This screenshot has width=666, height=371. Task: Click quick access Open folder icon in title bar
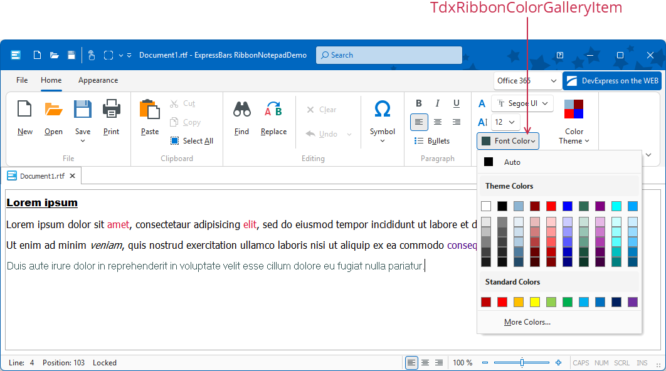(55, 55)
